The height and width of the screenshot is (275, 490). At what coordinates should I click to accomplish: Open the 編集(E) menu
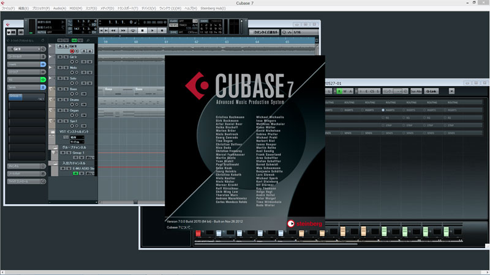click(23, 9)
